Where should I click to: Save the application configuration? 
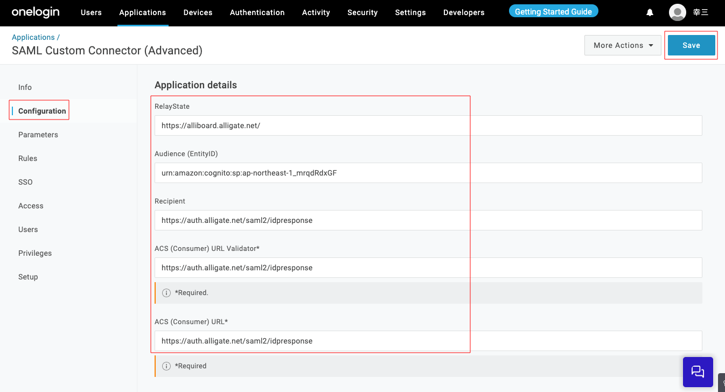tap(691, 45)
